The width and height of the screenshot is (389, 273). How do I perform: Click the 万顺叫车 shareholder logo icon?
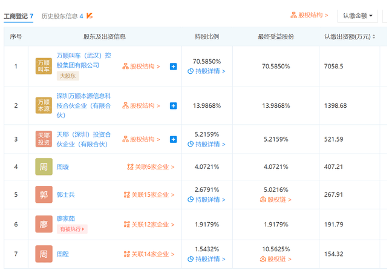(x=44, y=66)
